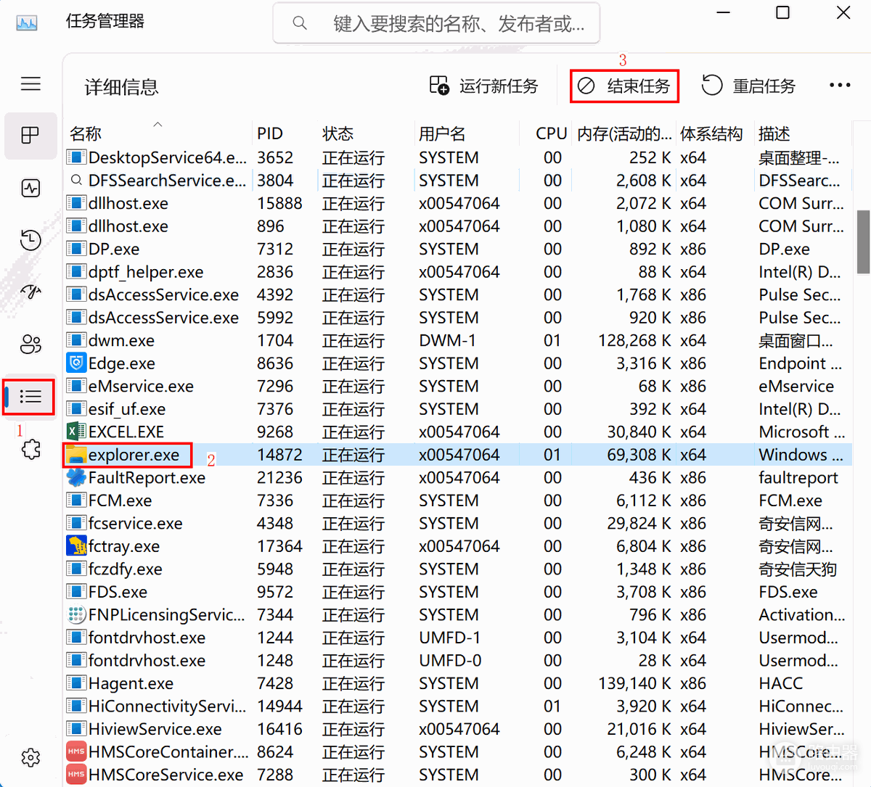Image resolution: width=871 pixels, height=787 pixels.
Task: Click the HMSCoreContainer icon
Action: coord(76,751)
